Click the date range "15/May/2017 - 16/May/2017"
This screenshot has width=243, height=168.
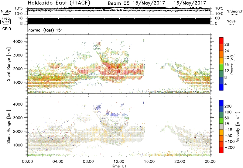(169, 3)
